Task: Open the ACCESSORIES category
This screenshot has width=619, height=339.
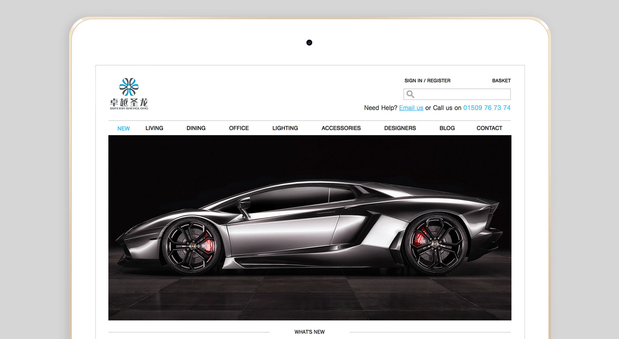Action: tap(341, 128)
